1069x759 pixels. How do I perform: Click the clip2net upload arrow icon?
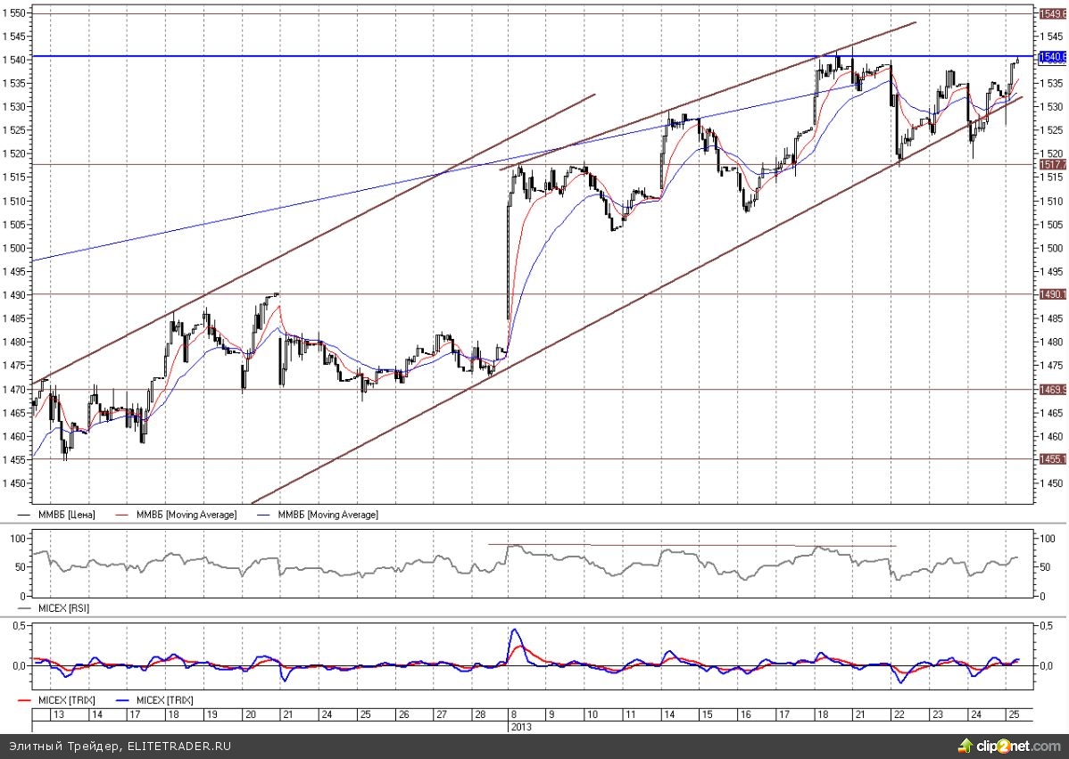965,745
